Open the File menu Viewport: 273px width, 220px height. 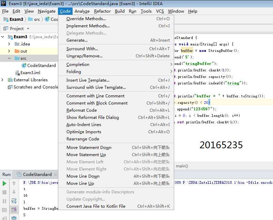[x=5, y=11]
